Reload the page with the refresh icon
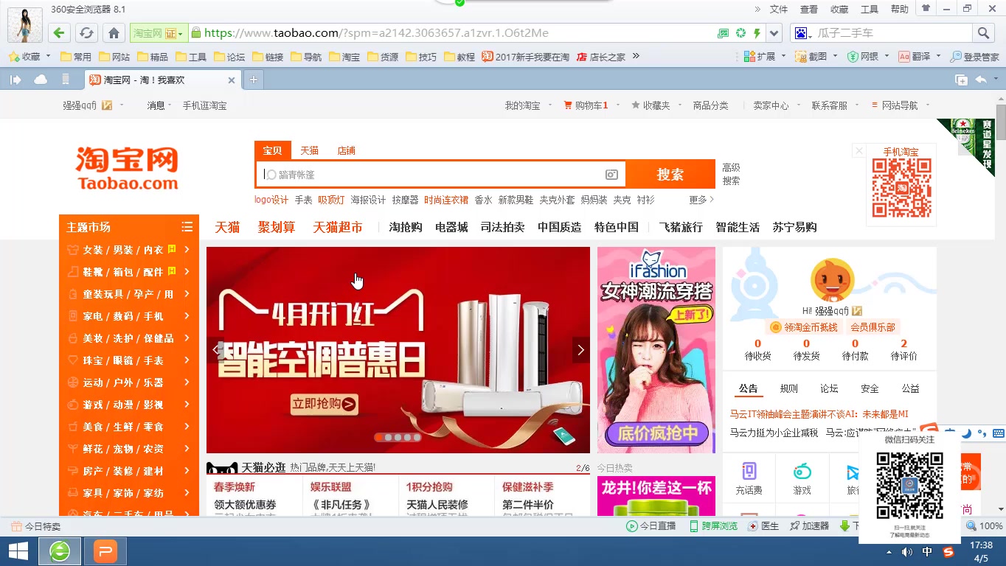Image resolution: width=1006 pixels, height=566 pixels. tap(86, 33)
